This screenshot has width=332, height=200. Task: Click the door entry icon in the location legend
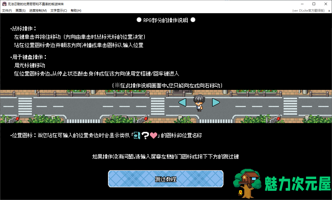pyautogui.click(x=137, y=135)
